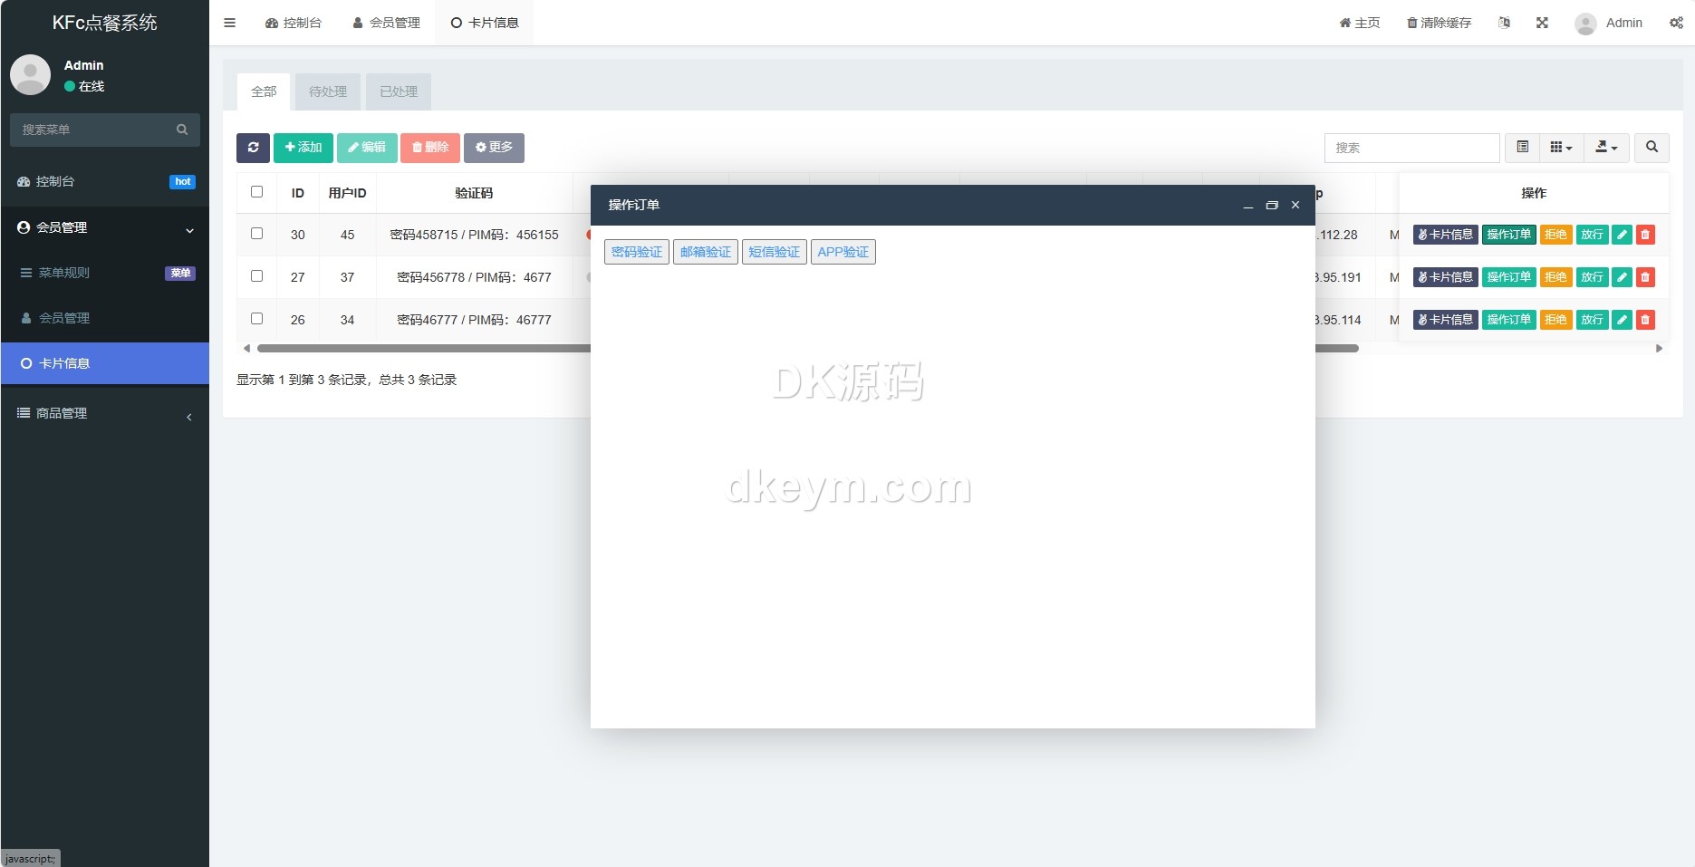The height and width of the screenshot is (867, 1695).
Task: Open the export dropdown in the toolbar
Action: click(1606, 148)
